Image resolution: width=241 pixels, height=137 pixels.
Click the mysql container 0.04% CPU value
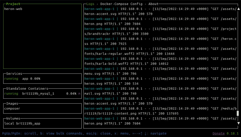pos(71,94)
